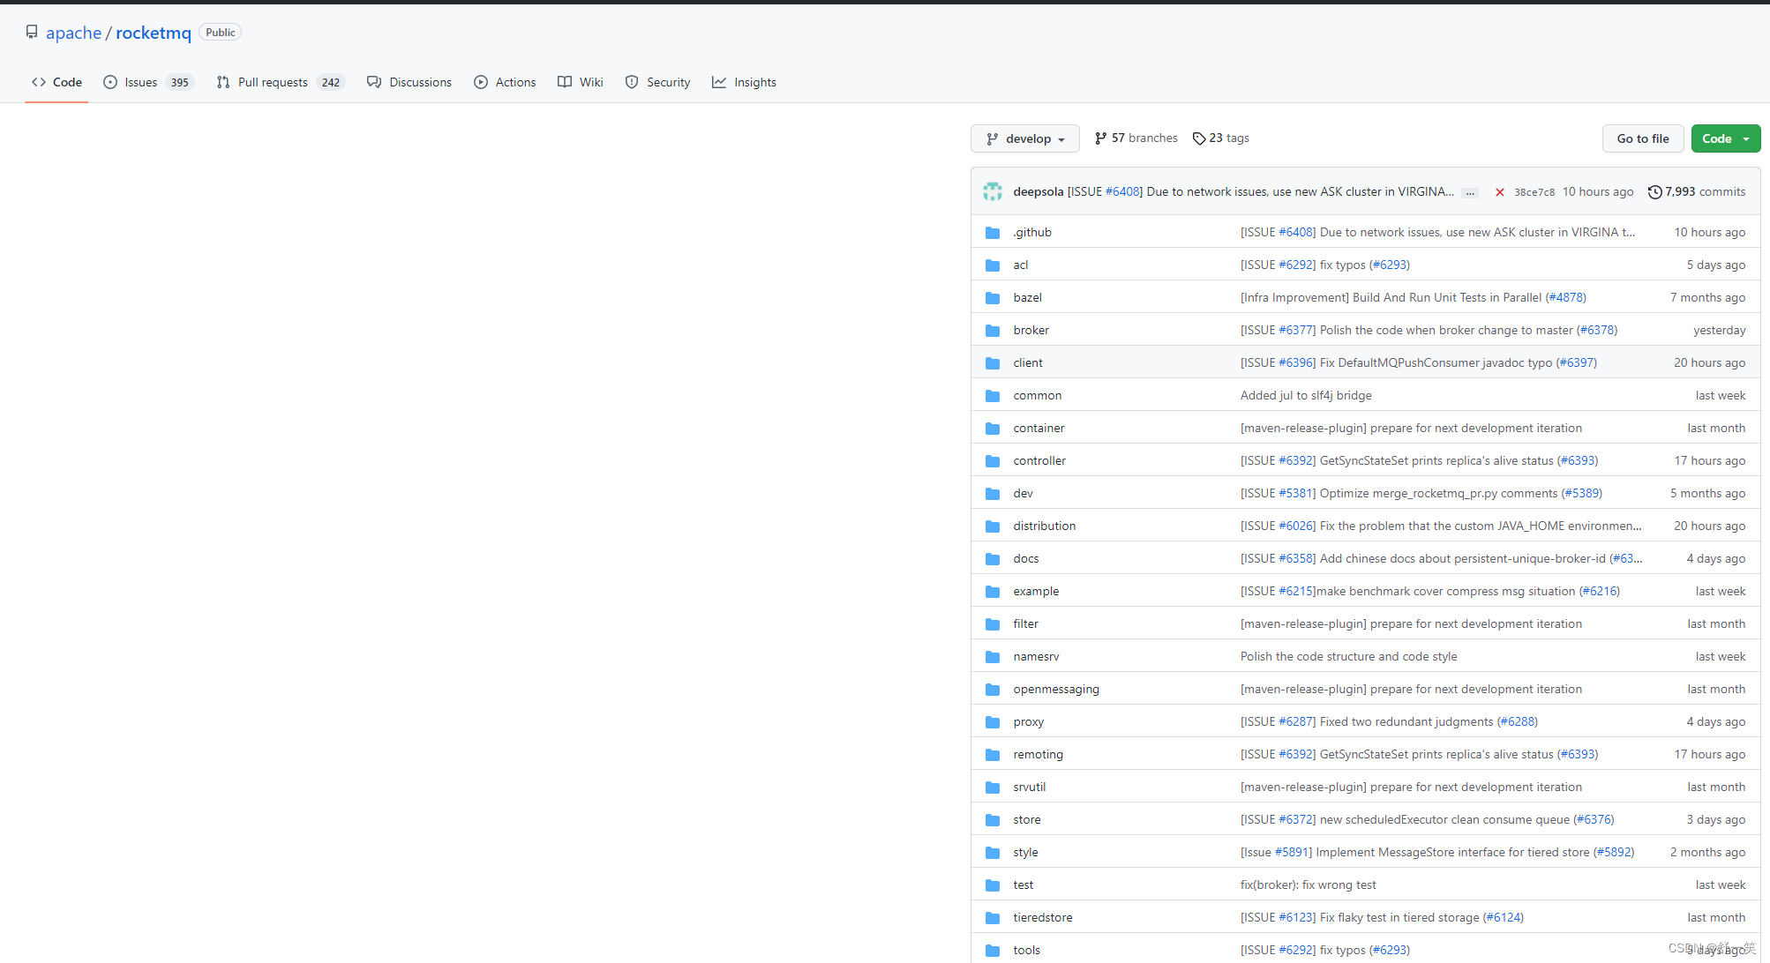The height and width of the screenshot is (963, 1770).
Task: Open the green Code dropdown button
Action: click(x=1725, y=138)
